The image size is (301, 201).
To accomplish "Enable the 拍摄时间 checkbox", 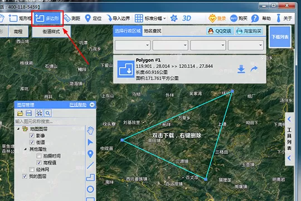I will [39, 156].
